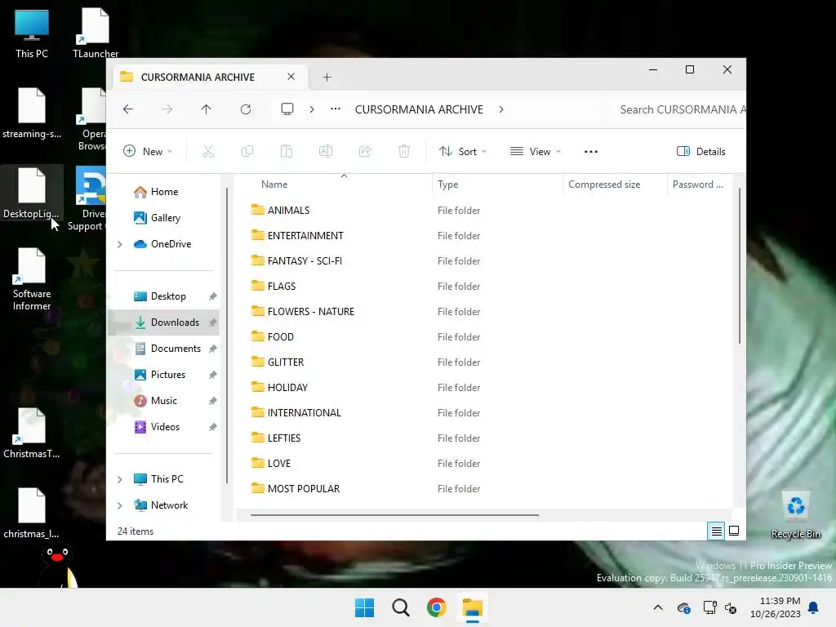Click File Explorer taskbar icon
Viewport: 836px width, 627px height.
473,607
